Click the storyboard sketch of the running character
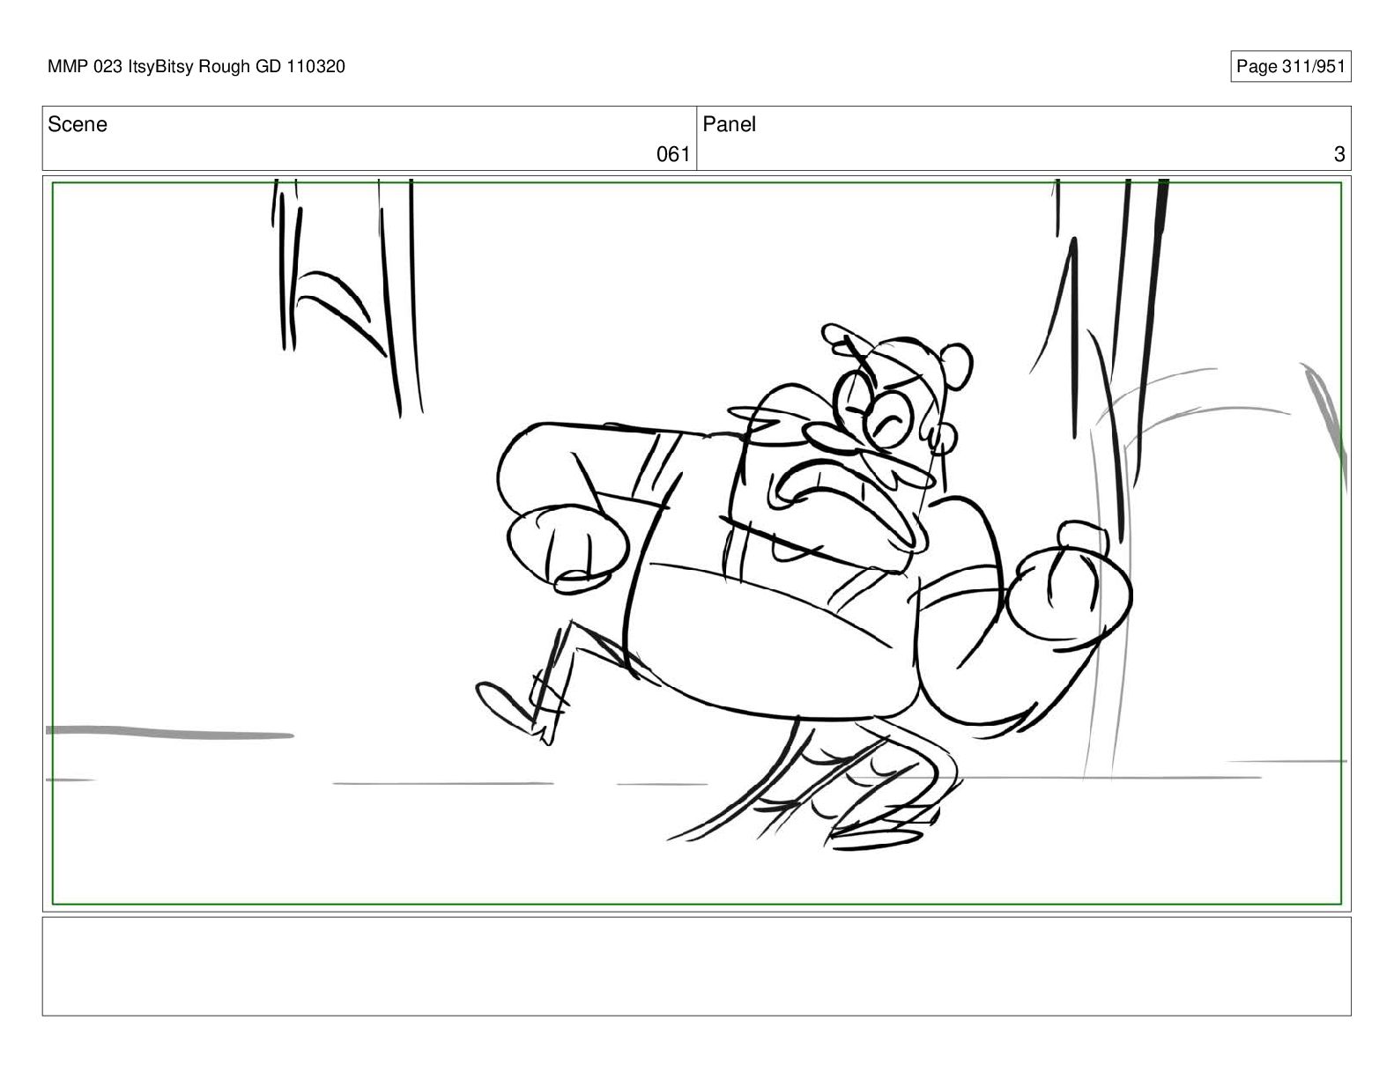The height and width of the screenshot is (1079, 1394). coord(806,586)
